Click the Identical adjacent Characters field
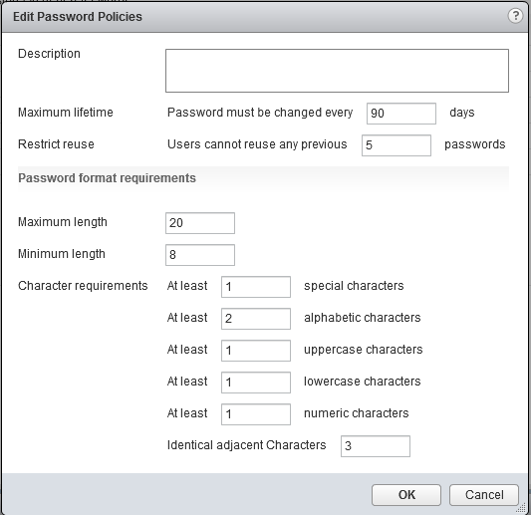531x515 pixels. click(376, 446)
